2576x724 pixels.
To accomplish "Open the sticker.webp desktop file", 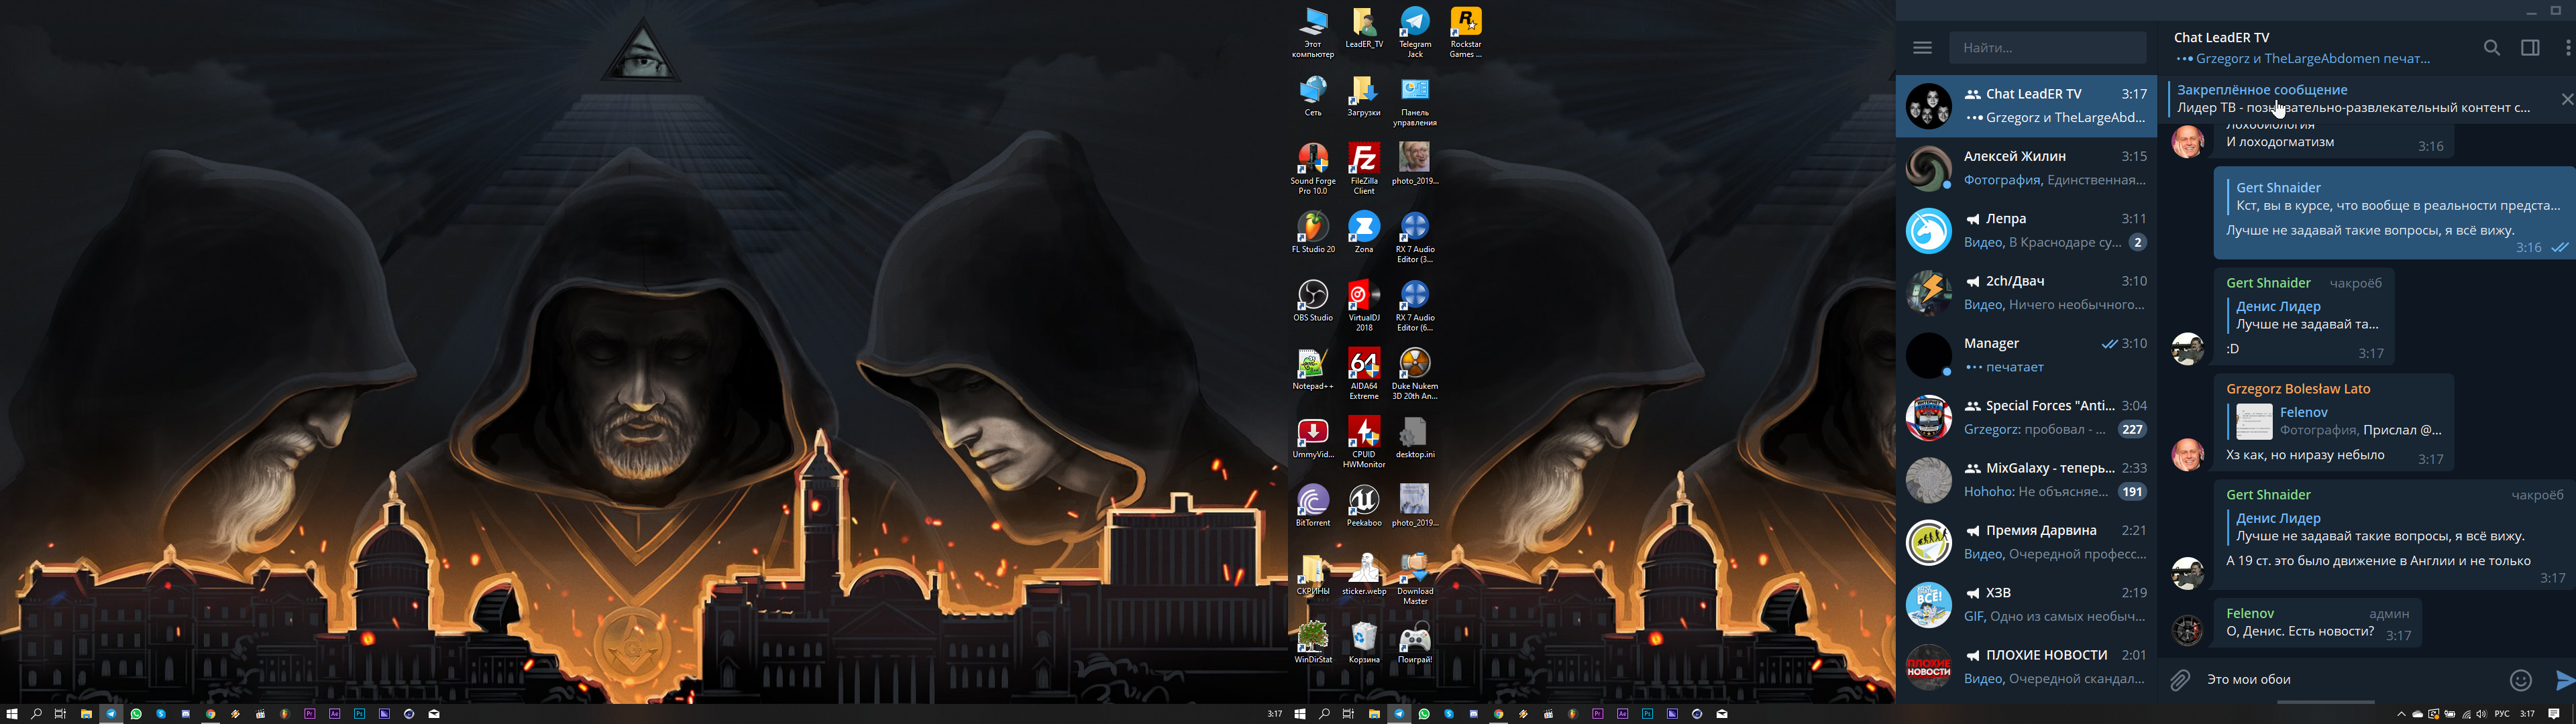I will pos(1364,574).
